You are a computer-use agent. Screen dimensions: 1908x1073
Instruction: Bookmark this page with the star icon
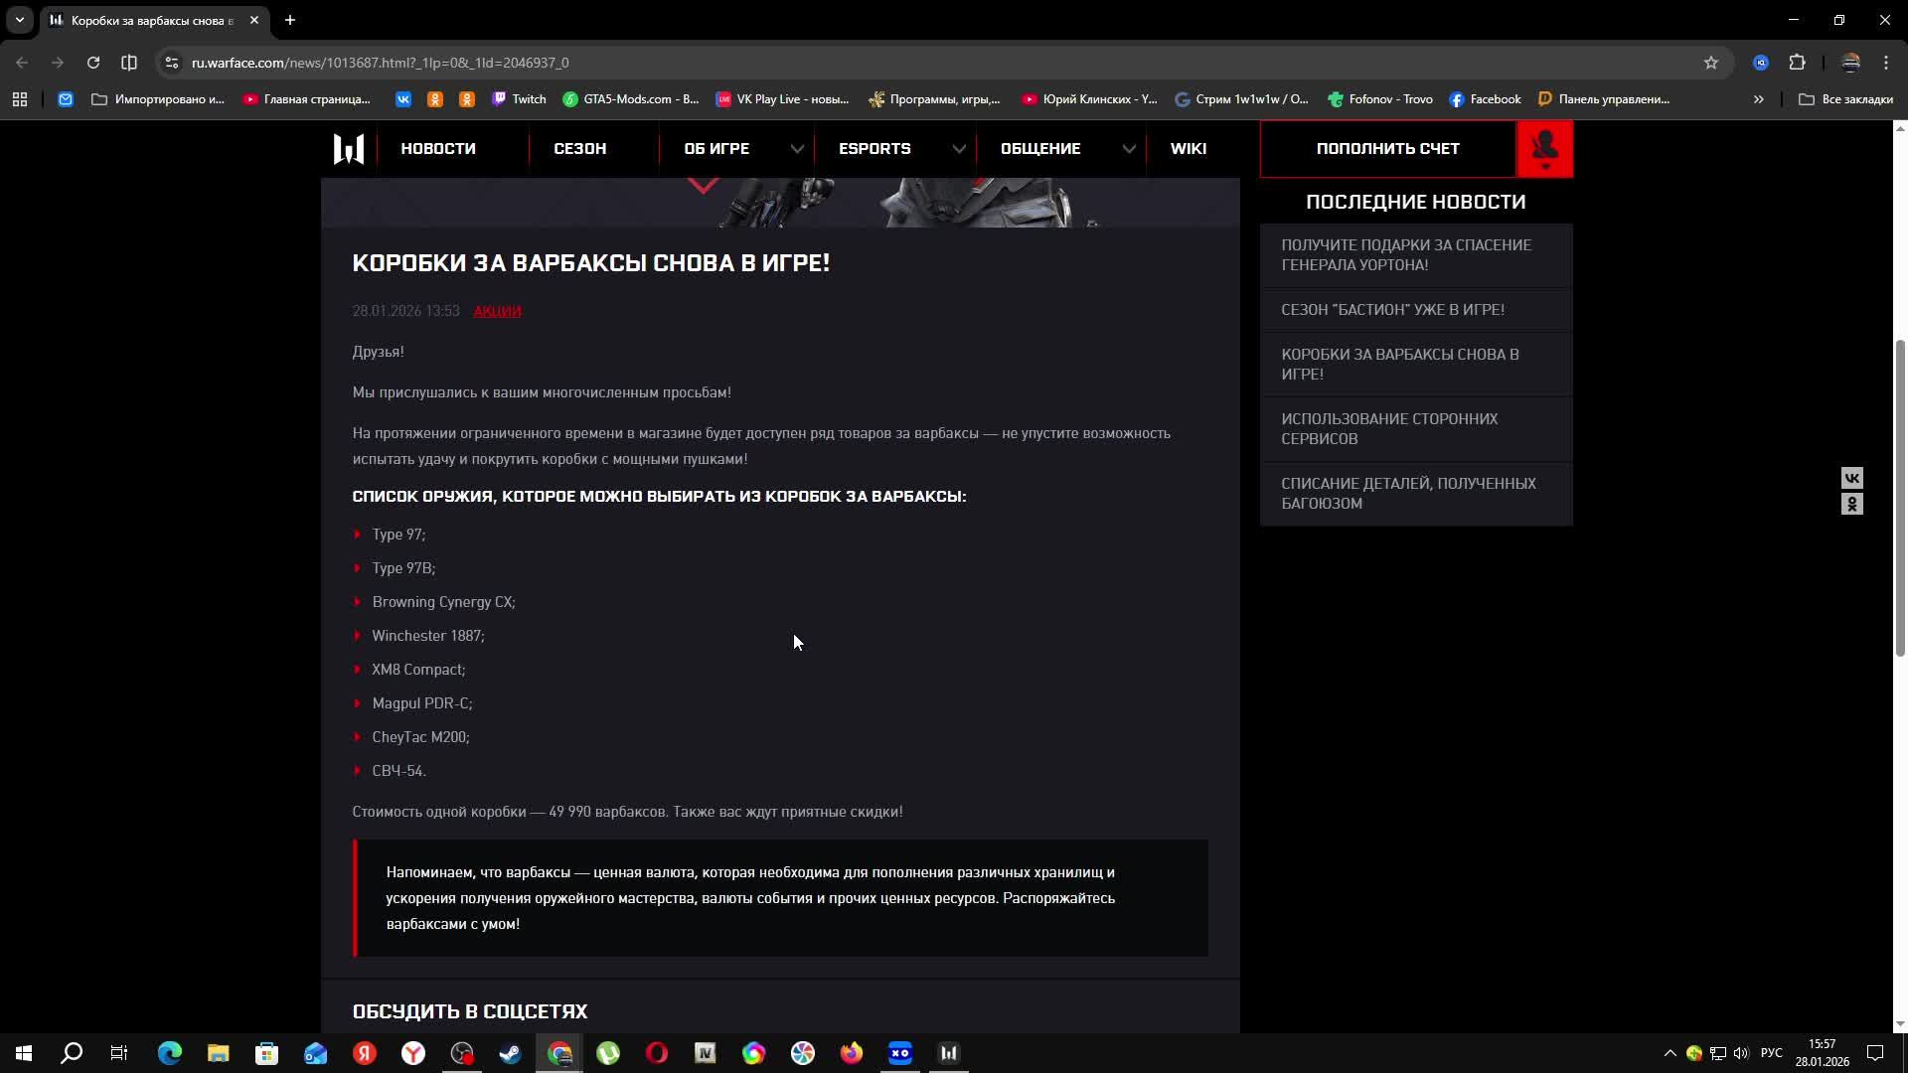point(1710,63)
